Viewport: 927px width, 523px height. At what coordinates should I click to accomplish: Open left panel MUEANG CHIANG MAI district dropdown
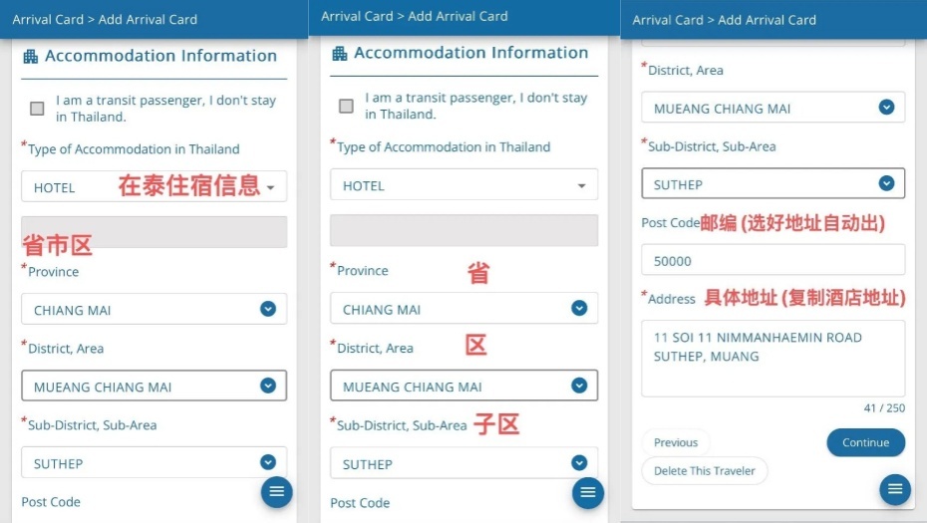[x=154, y=386]
